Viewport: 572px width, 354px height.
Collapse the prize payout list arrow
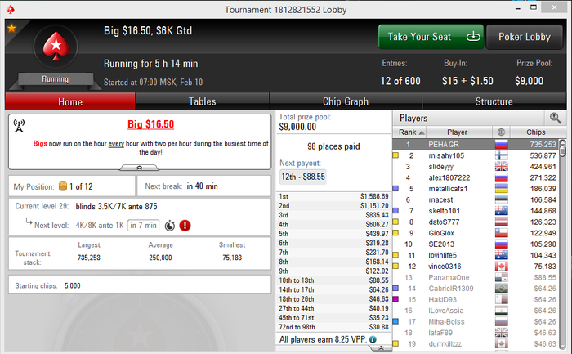[381, 348]
